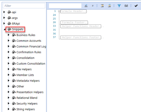Expand the BRApi node arrow

(x=4, y=24)
